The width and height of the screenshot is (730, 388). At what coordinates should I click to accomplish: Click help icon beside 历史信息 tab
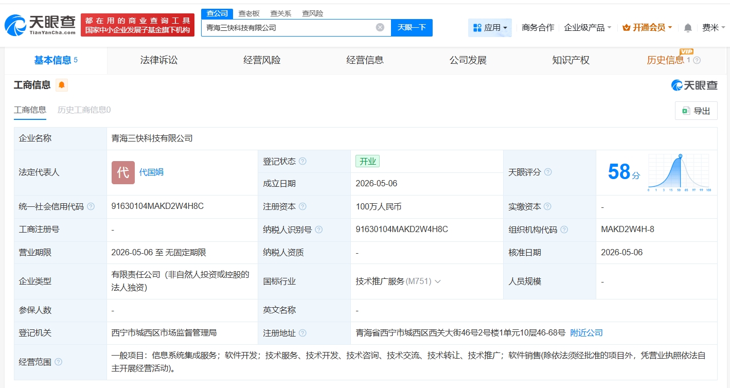697,60
